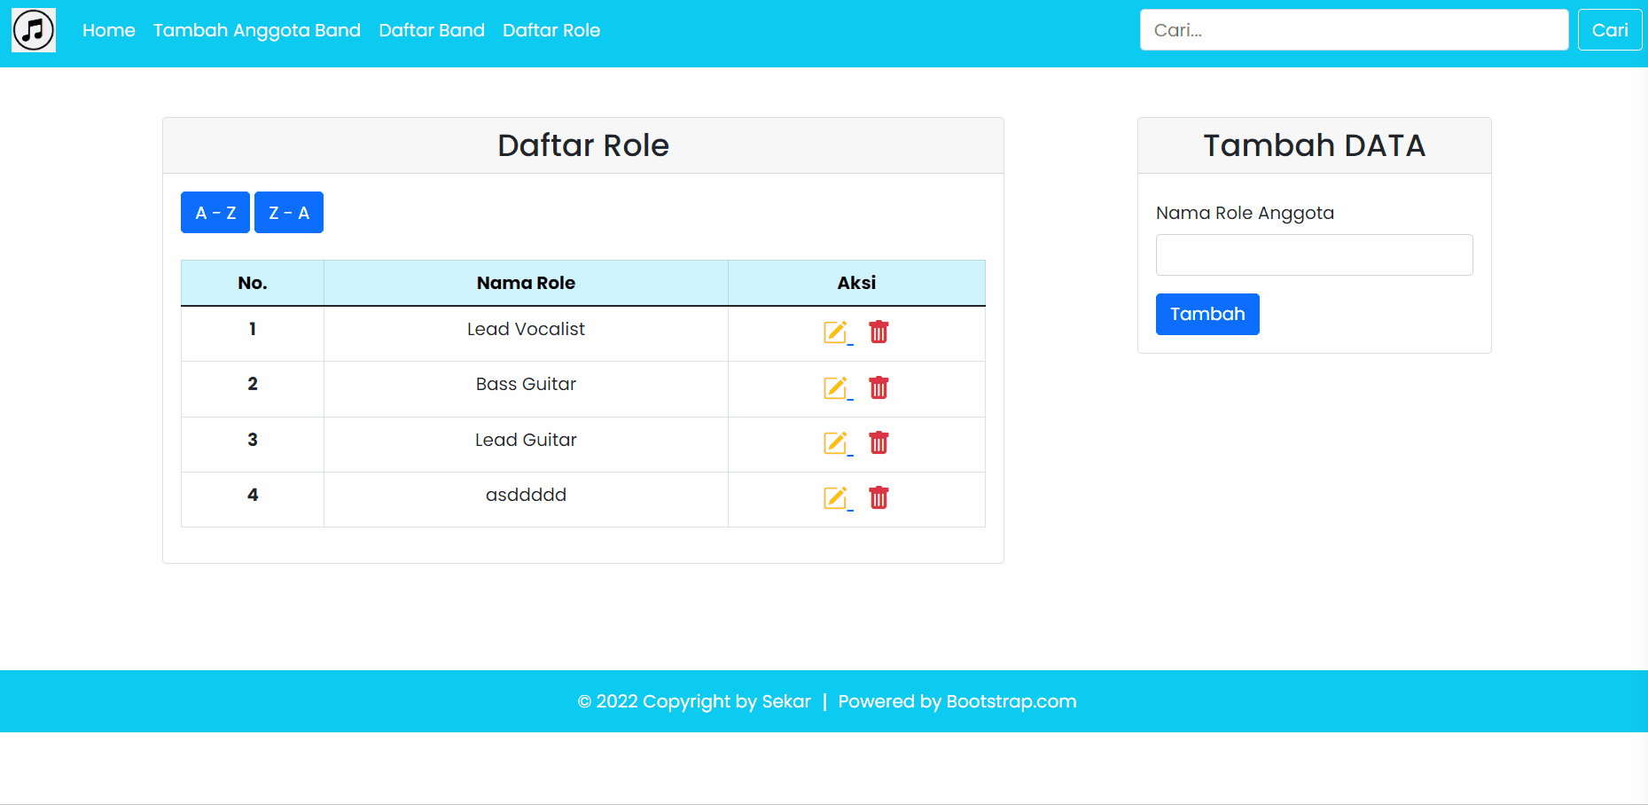The width and height of the screenshot is (1648, 805).
Task: Delete the asddddd role entry
Action: 879,498
